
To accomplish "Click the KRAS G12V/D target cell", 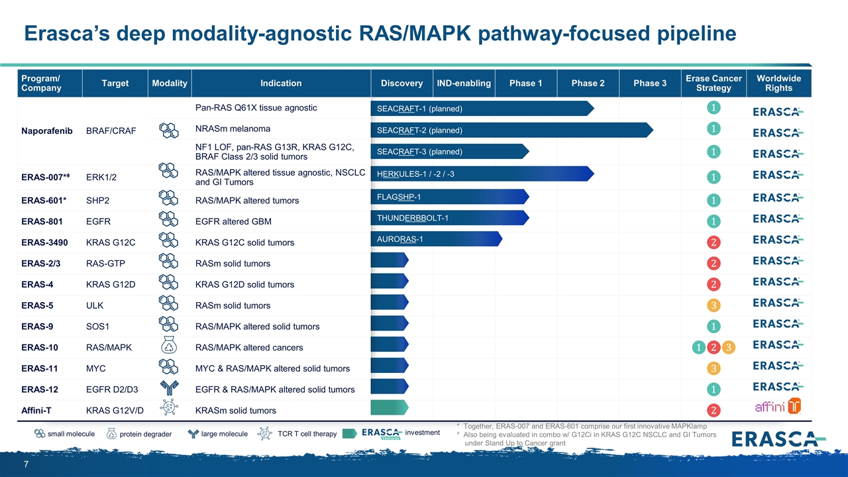I will click(115, 411).
